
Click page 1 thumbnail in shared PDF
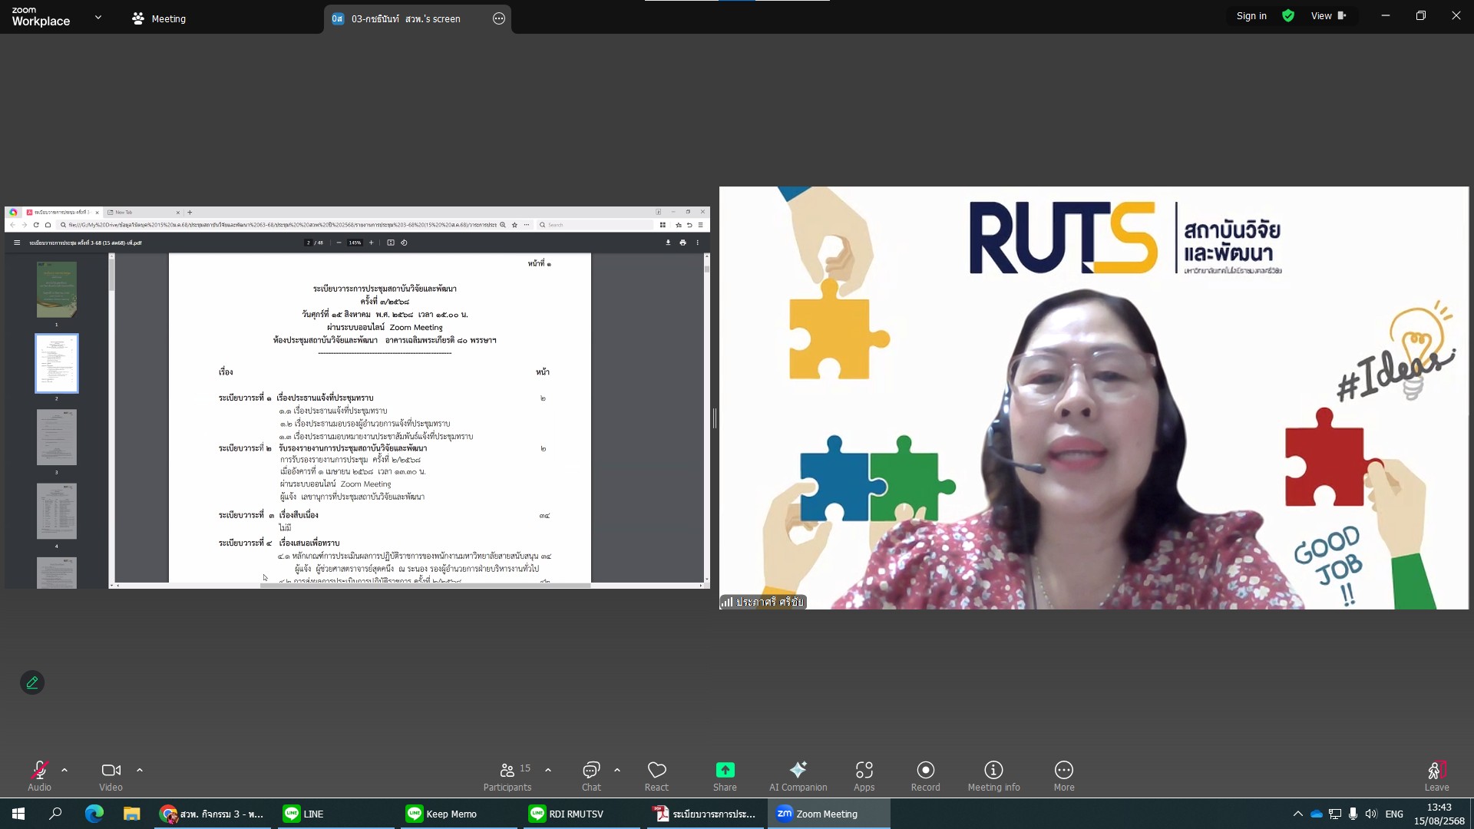(x=57, y=289)
